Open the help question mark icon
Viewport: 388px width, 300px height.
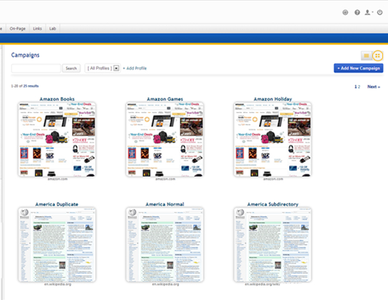(x=357, y=12)
